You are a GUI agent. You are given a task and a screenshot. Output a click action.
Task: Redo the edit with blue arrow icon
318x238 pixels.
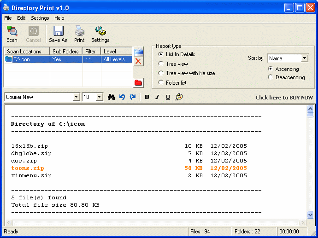(133, 97)
